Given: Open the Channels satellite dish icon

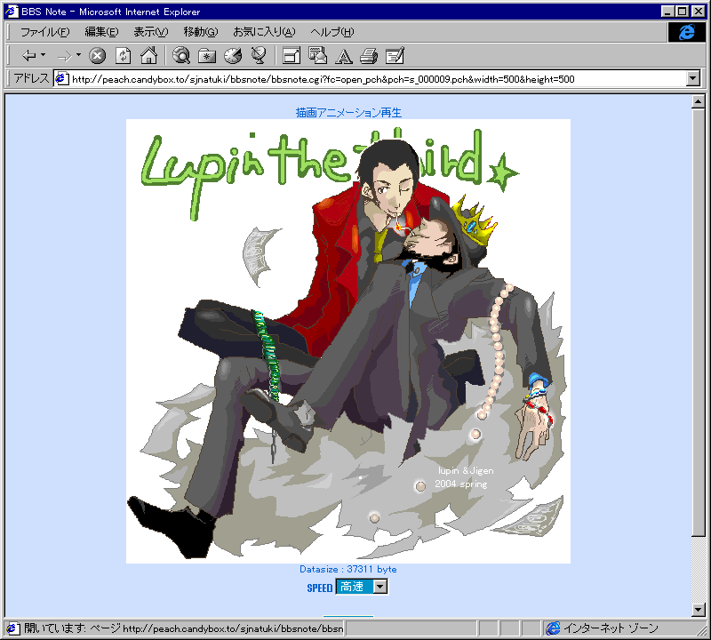Looking at the screenshot, I should pos(259,56).
